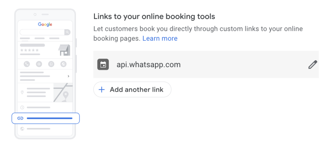Image resolution: width=324 pixels, height=156 pixels.
Task: Click the search field in the phone mockup
Action: pos(42,32)
